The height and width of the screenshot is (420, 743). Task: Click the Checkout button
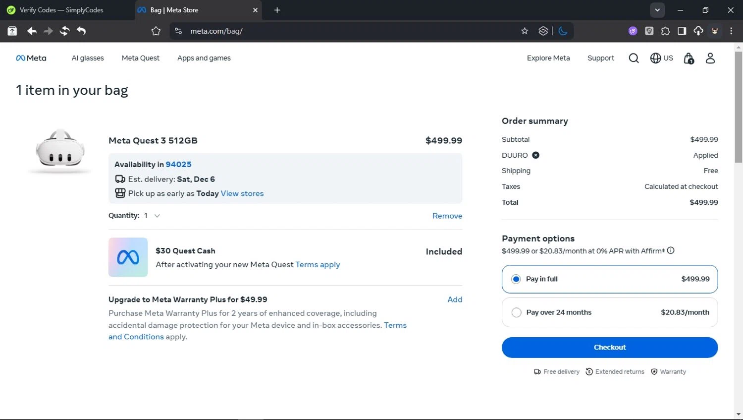coord(610,348)
